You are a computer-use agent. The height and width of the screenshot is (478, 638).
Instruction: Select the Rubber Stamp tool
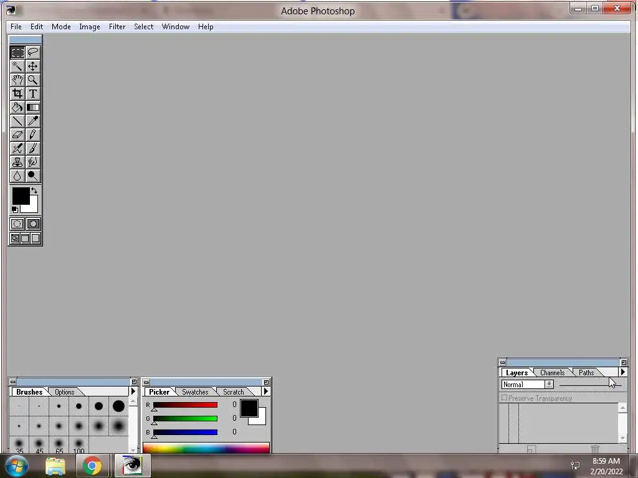pos(17,162)
